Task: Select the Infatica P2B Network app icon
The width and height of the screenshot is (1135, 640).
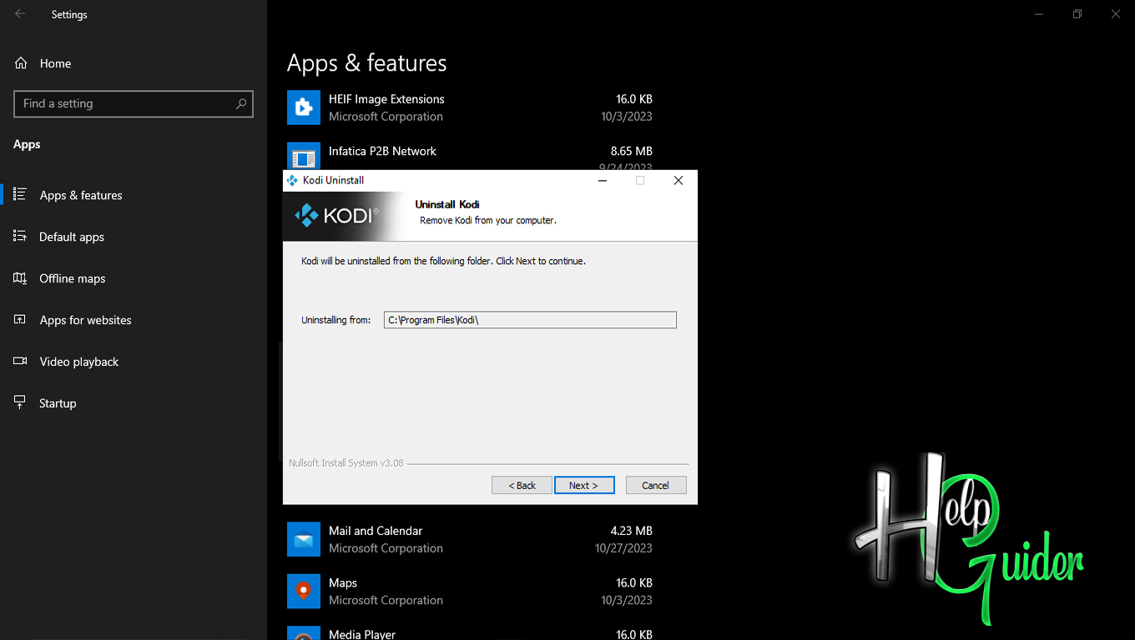Action: [304, 156]
